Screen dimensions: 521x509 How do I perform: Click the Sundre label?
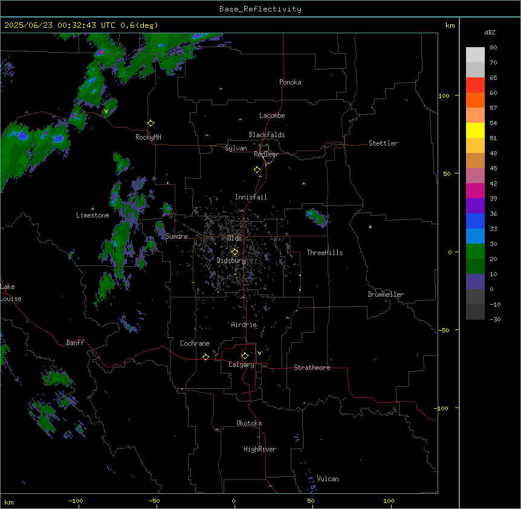[176, 236]
